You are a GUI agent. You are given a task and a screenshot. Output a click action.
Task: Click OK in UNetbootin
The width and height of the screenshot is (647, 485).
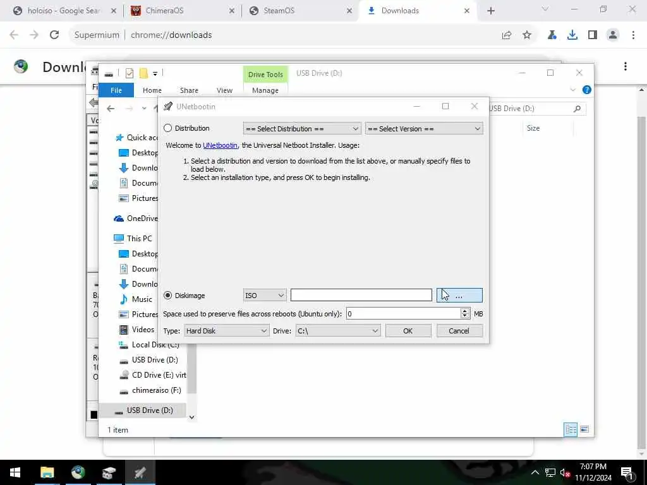point(408,331)
